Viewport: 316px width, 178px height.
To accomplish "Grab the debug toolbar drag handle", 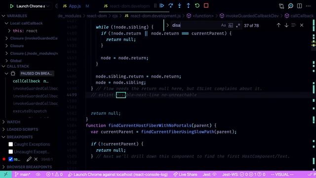I will coord(155,5).
